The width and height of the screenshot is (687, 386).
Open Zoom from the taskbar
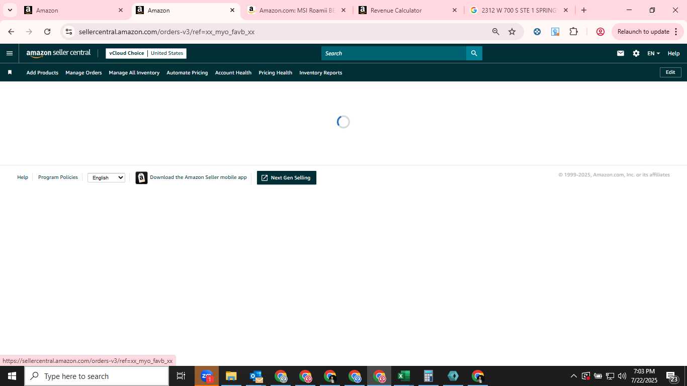[207, 376]
